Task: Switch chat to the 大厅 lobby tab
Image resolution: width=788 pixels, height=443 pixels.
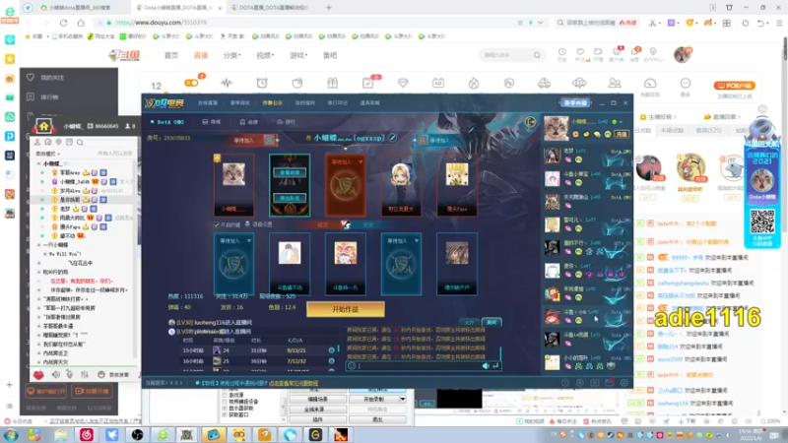Action: click(470, 323)
